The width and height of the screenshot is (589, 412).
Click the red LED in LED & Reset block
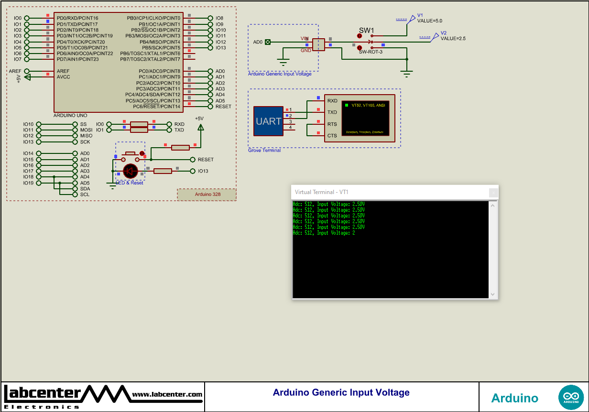click(x=131, y=171)
